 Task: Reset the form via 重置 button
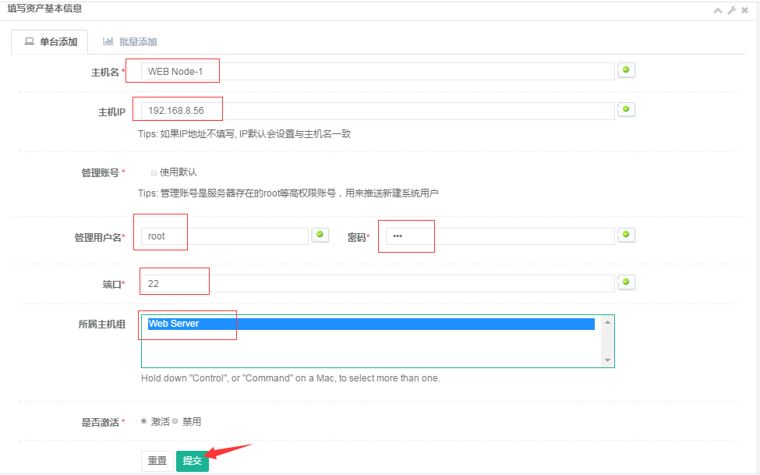[157, 461]
